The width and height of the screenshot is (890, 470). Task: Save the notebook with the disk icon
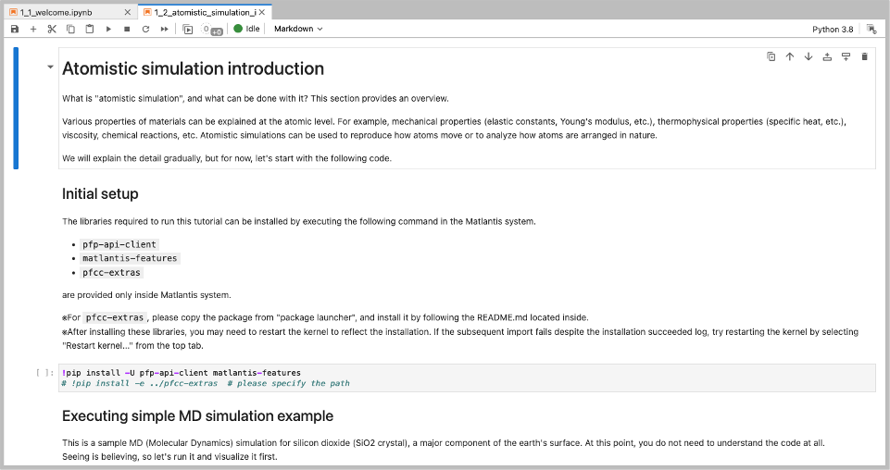pyautogui.click(x=15, y=29)
